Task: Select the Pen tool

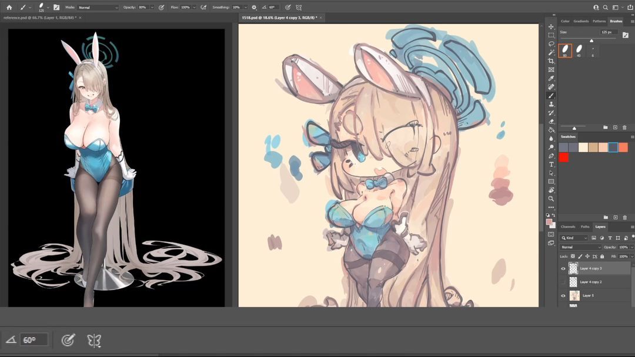Action: (x=551, y=156)
